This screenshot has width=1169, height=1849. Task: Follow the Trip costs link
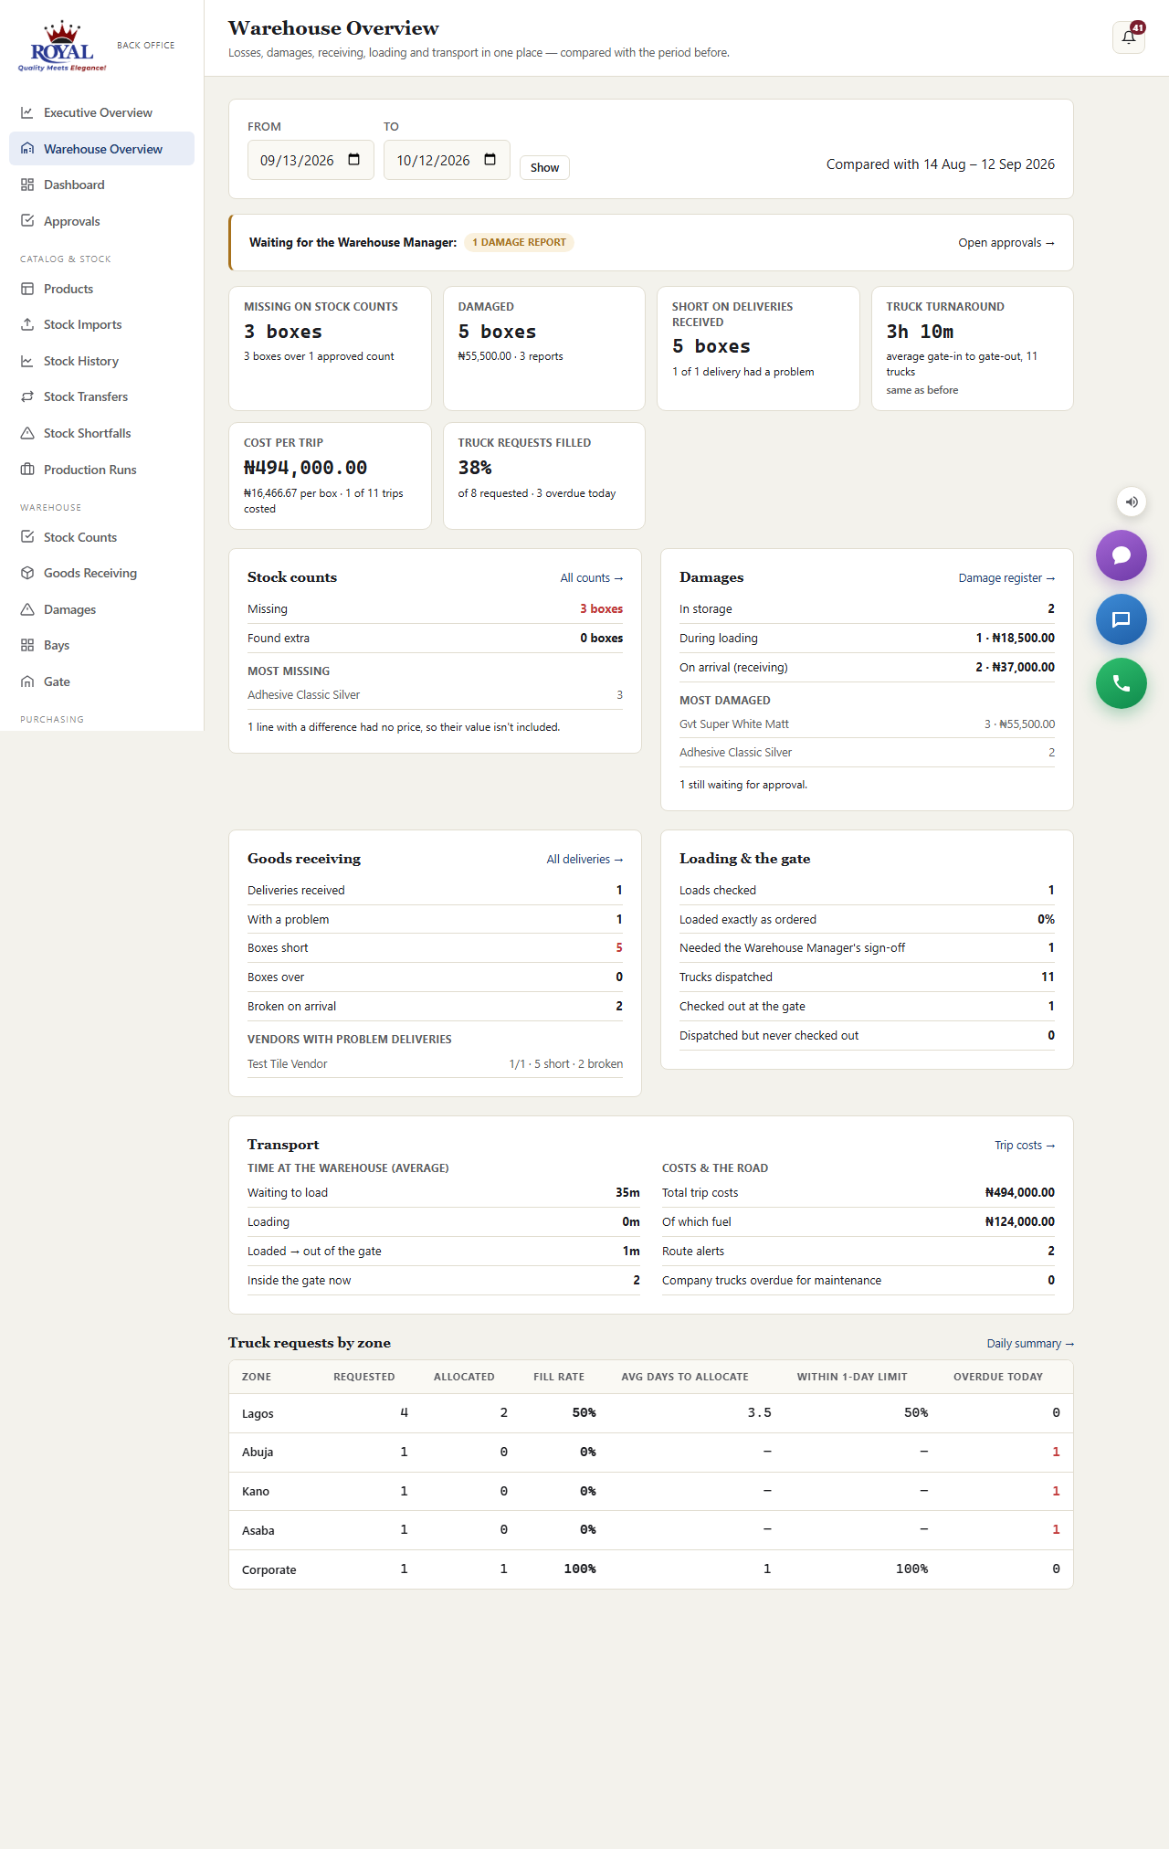click(1025, 1145)
